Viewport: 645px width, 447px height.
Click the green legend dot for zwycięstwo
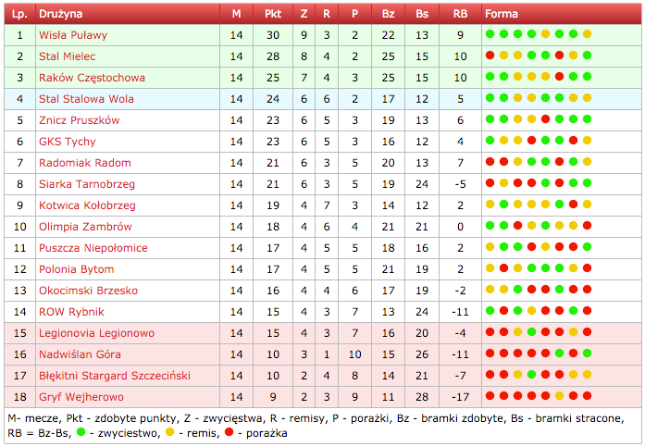(x=81, y=431)
